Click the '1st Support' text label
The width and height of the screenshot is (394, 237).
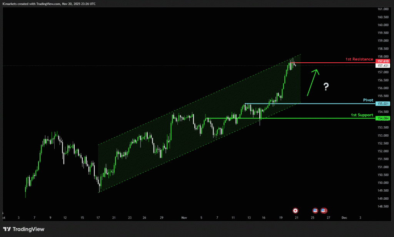(x=362, y=115)
